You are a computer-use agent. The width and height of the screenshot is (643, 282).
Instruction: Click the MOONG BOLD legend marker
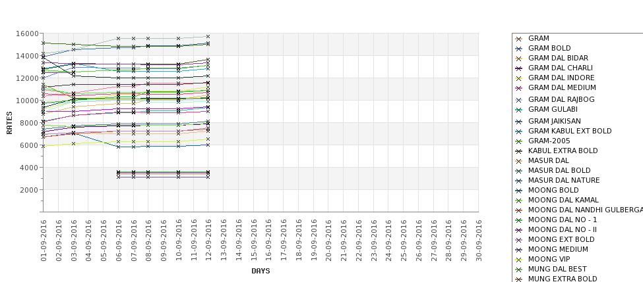[x=519, y=191]
